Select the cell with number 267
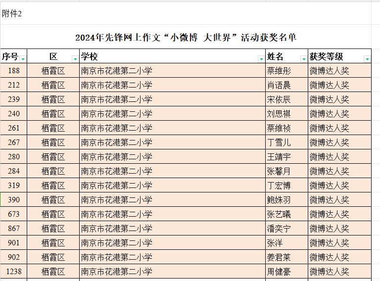Viewport: 380px width, 281px height. (x=13, y=142)
